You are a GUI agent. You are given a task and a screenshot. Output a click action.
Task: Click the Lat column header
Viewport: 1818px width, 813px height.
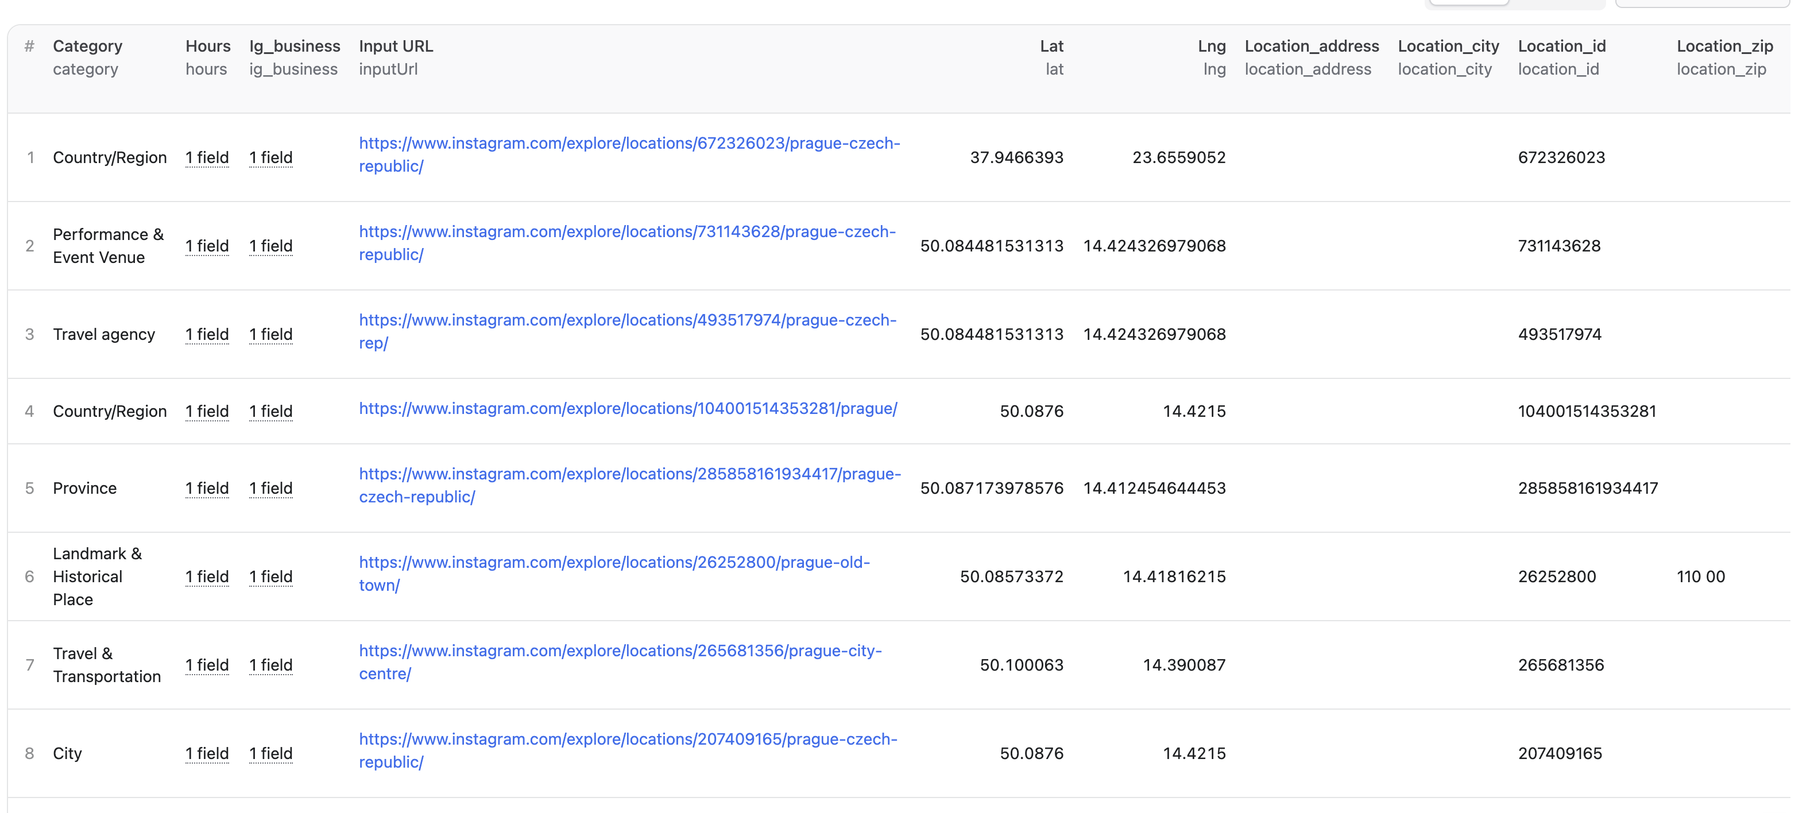1051,47
